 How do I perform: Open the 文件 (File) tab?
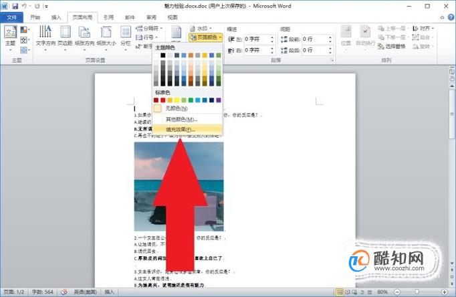[11, 17]
